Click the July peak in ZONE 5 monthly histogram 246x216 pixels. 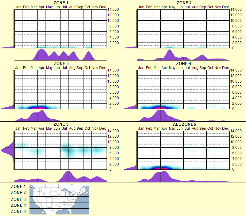pyautogui.click(x=68, y=176)
